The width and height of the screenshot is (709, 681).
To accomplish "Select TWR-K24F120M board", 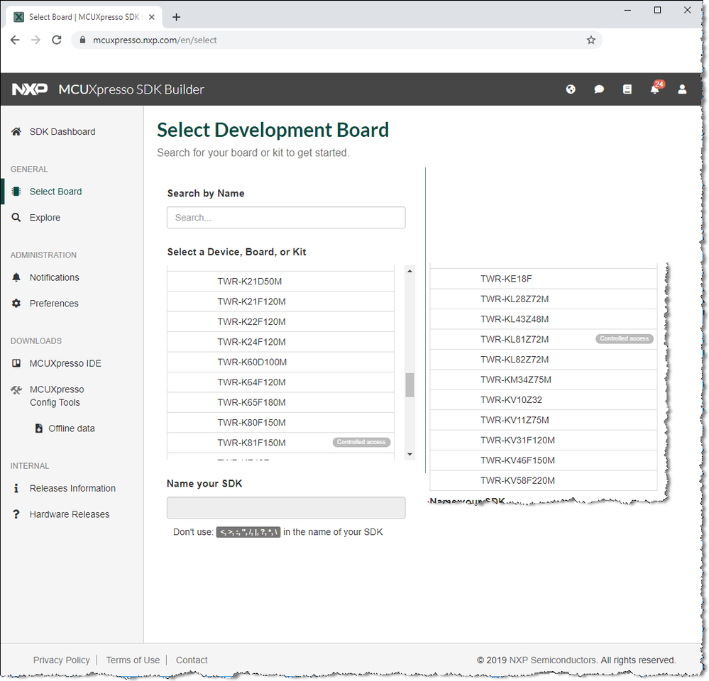I will tap(280, 342).
